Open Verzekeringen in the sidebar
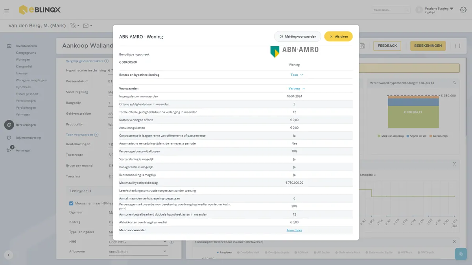472x265 pixels. (26, 101)
